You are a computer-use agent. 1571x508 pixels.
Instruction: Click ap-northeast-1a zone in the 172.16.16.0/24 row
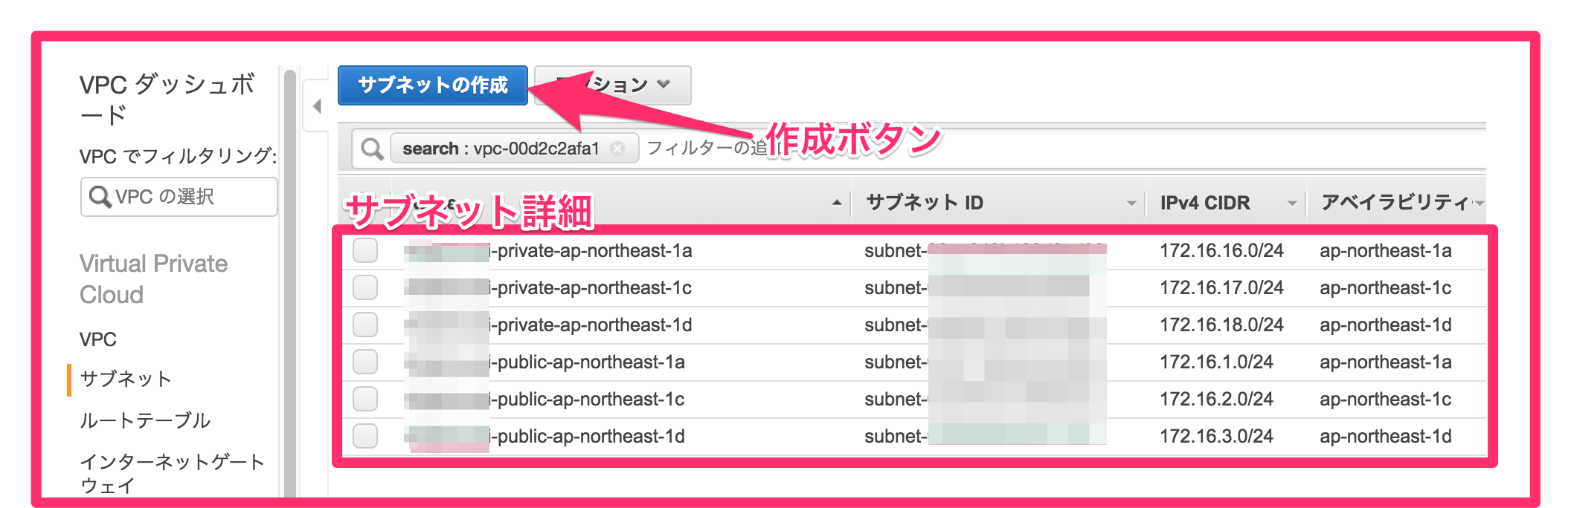pyautogui.click(x=1386, y=251)
